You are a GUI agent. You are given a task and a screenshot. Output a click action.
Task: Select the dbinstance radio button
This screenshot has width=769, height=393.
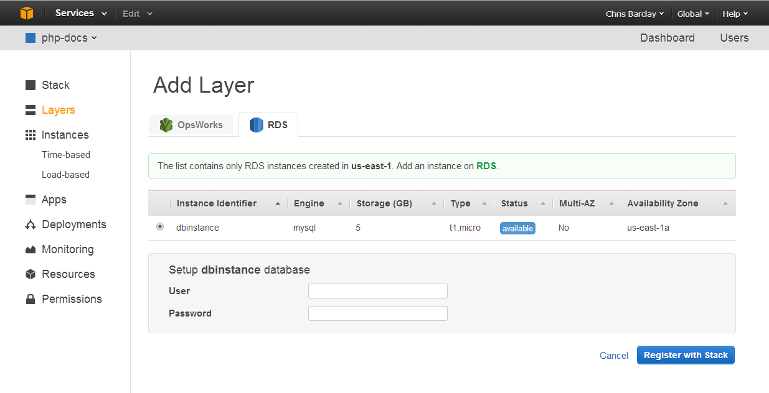160,226
